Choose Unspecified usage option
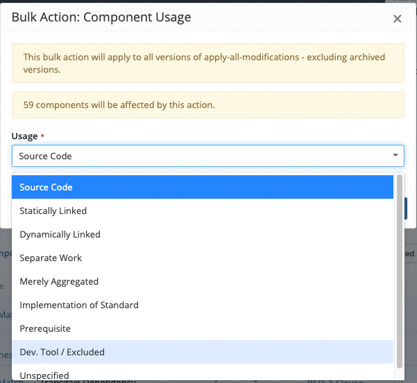The height and width of the screenshot is (383, 417). 203,372
